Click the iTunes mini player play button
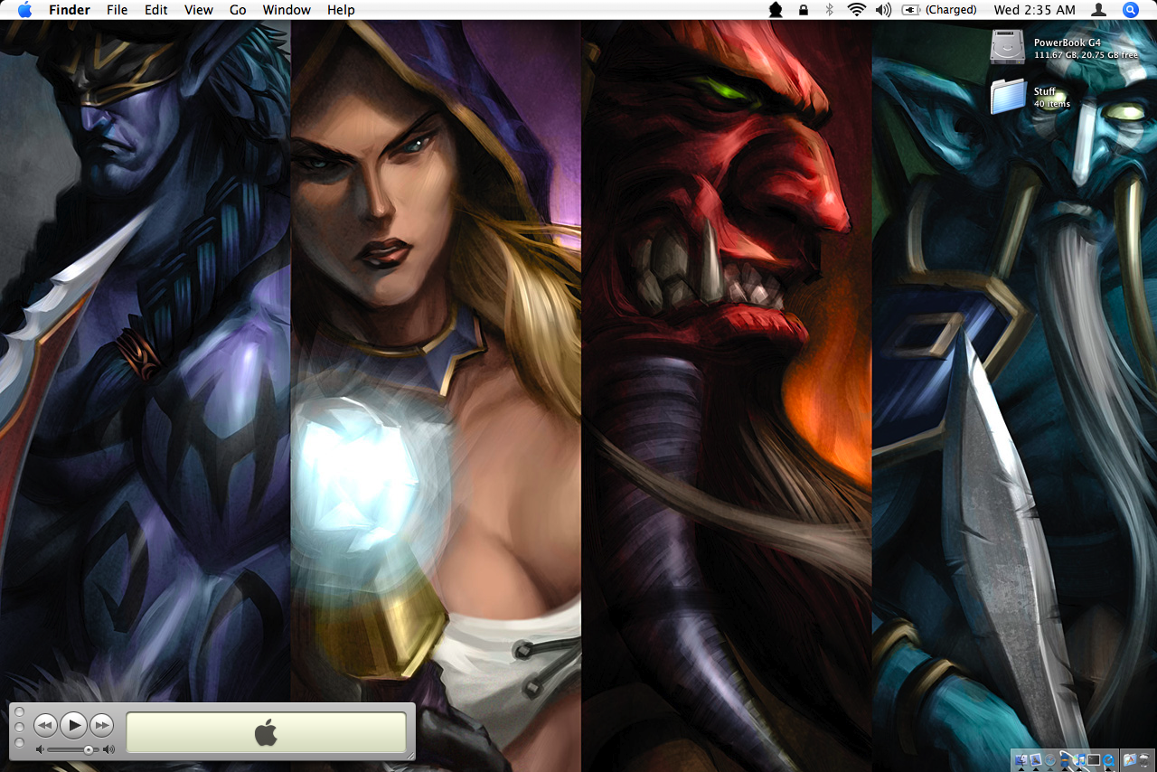The image size is (1157, 772). click(x=74, y=725)
